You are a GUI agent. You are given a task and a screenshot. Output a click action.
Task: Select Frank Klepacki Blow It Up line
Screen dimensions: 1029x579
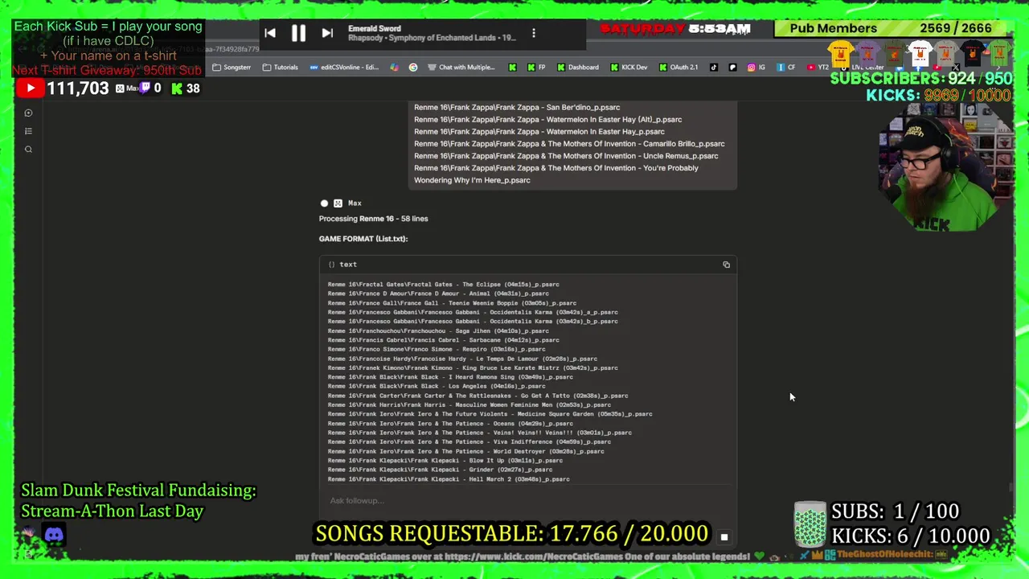(x=445, y=461)
